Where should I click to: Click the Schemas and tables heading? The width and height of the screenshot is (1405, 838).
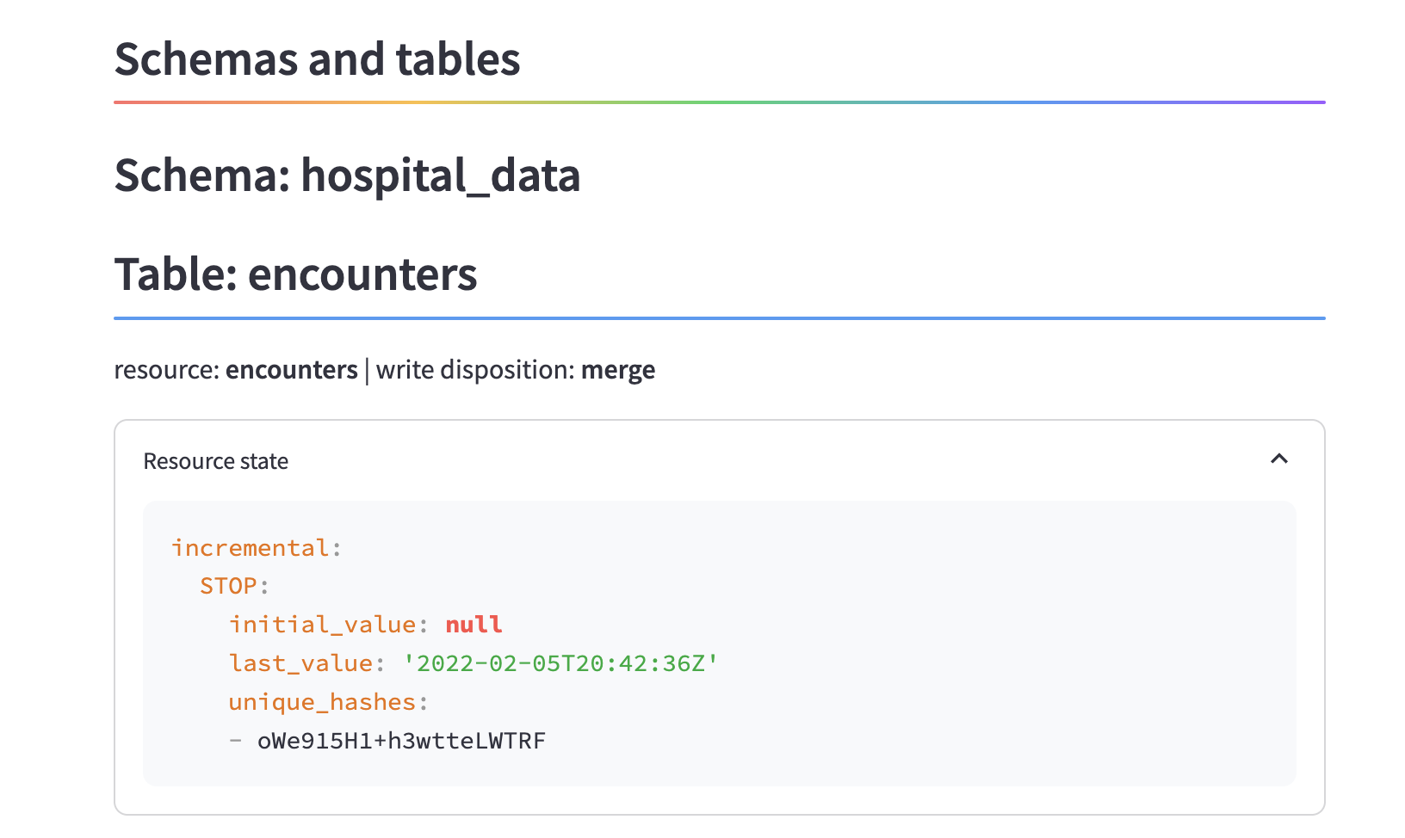pyautogui.click(x=317, y=59)
